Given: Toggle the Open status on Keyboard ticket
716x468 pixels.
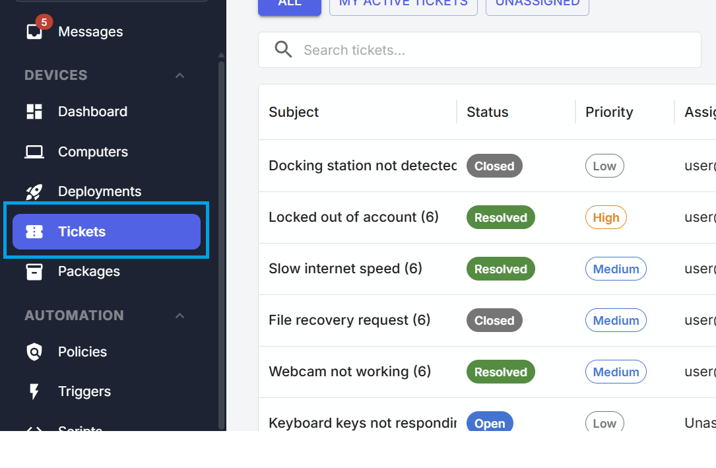Looking at the screenshot, I should [490, 422].
